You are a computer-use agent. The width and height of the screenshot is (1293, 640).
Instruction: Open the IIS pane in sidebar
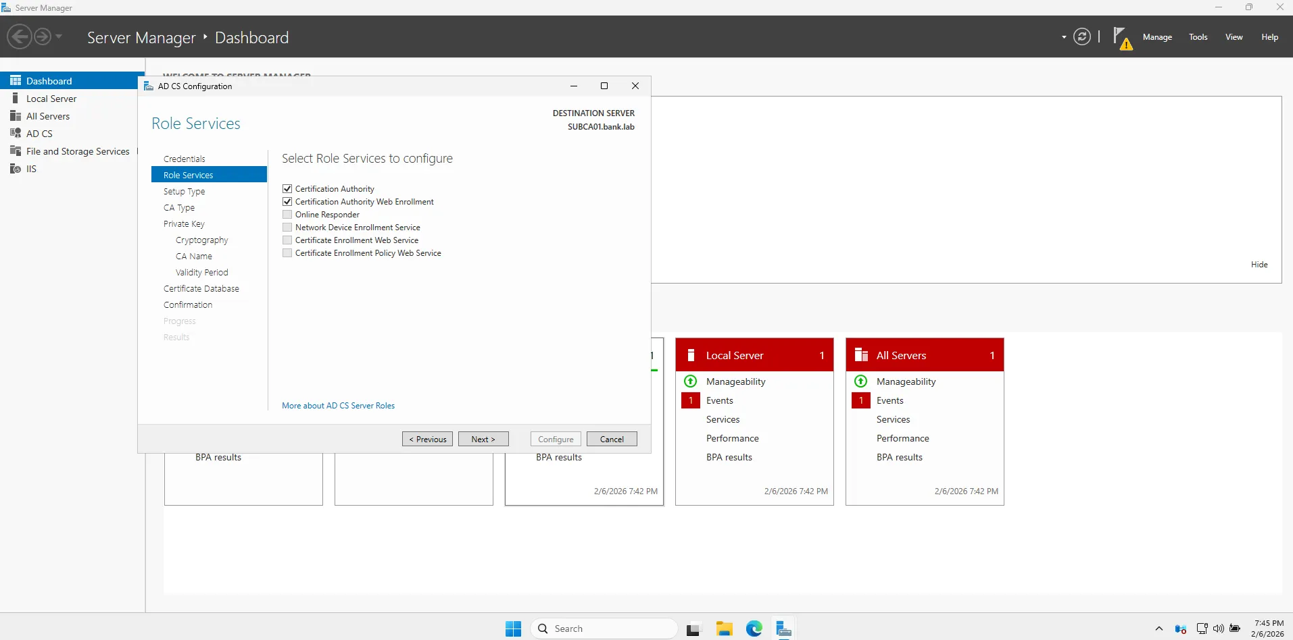(30, 169)
